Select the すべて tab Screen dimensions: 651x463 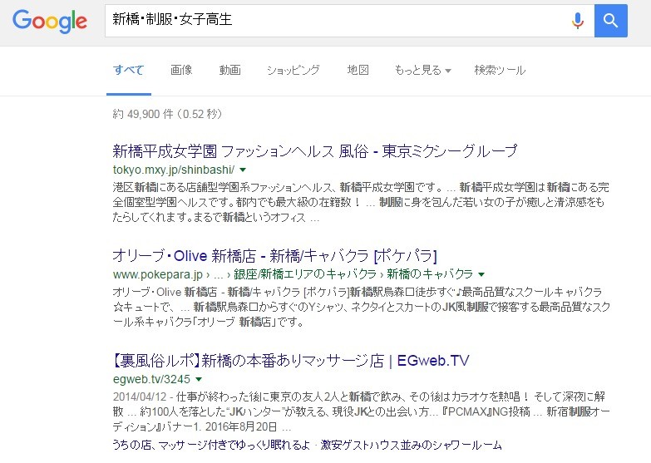(x=128, y=70)
